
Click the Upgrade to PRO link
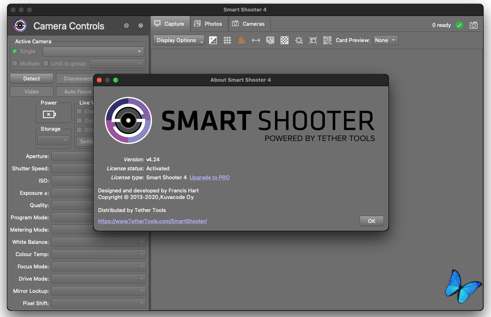click(x=210, y=177)
